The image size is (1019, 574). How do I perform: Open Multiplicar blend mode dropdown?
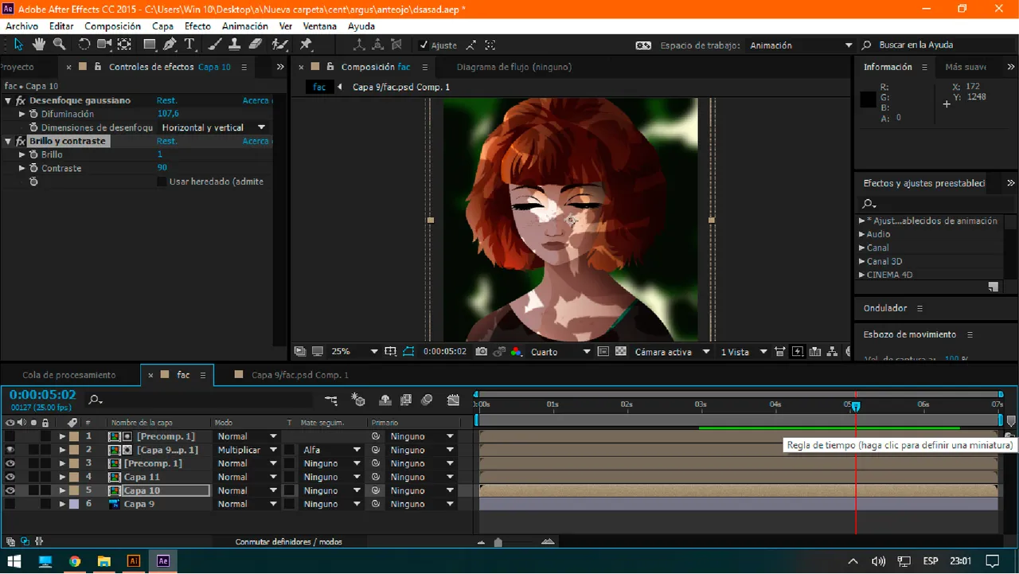point(248,450)
